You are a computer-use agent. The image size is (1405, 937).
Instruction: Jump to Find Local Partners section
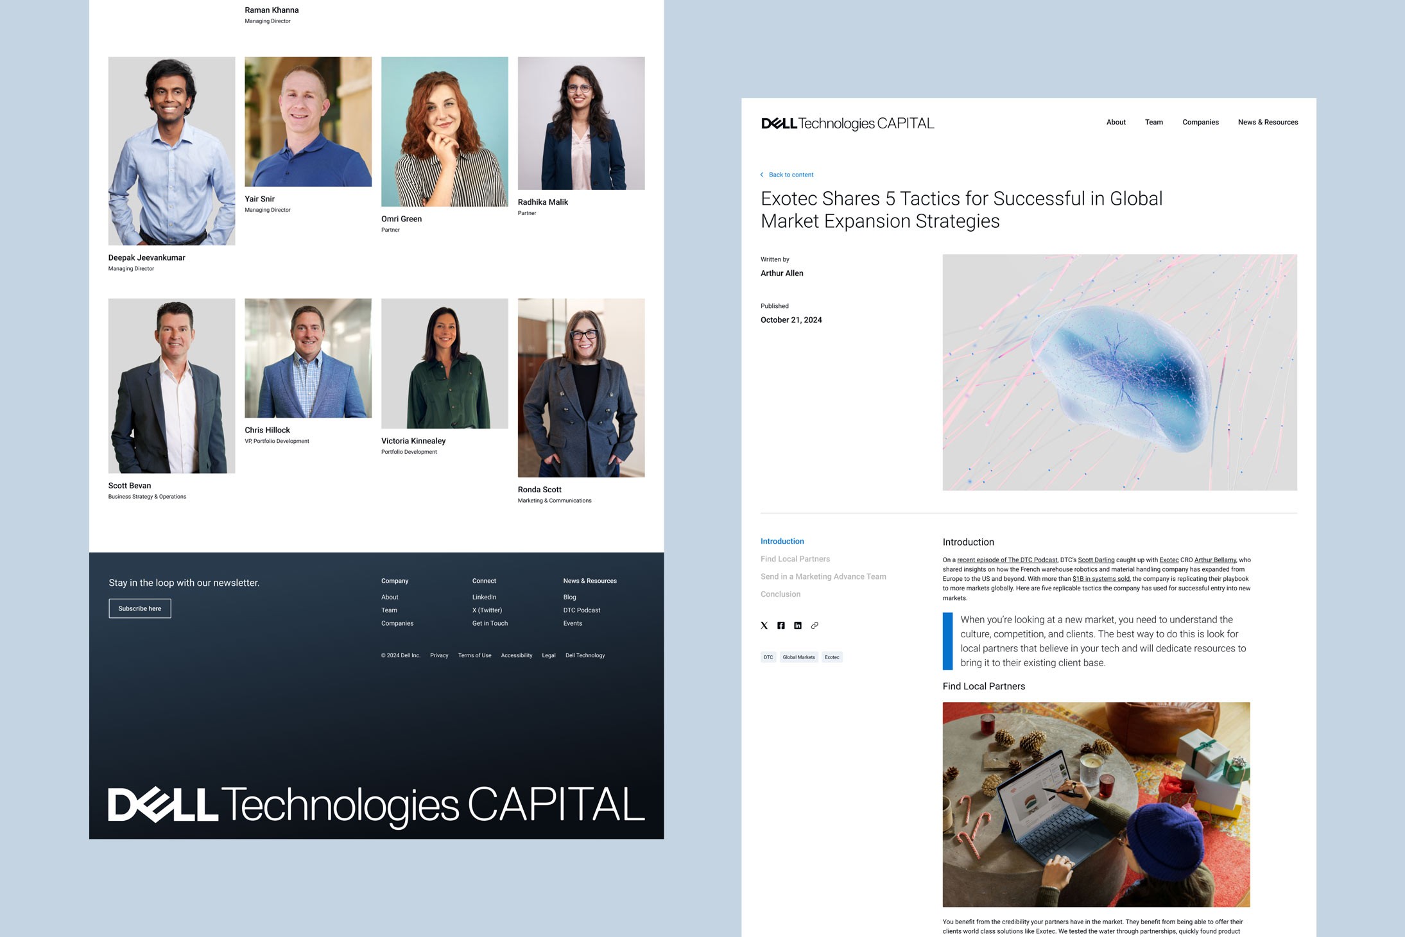point(795,559)
